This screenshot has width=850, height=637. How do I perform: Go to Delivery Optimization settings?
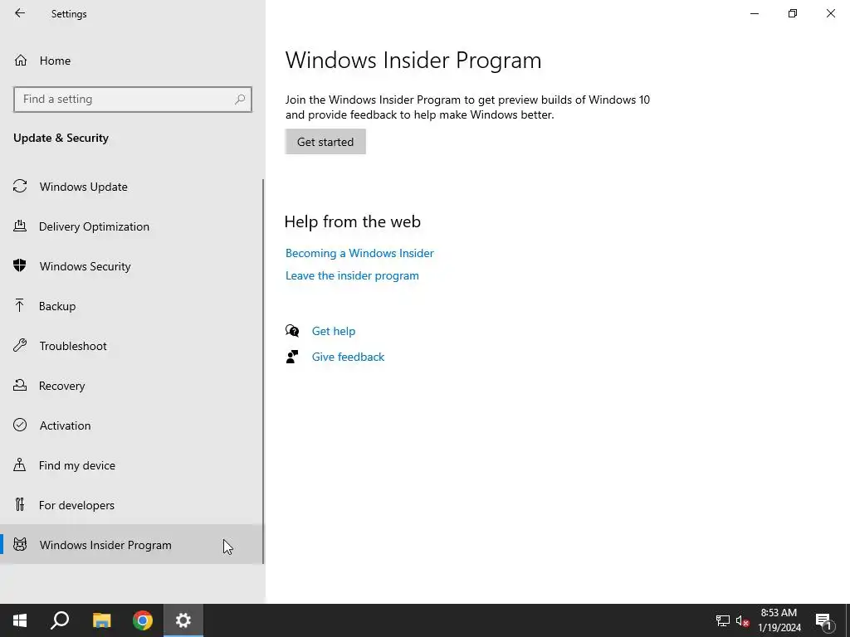point(131,226)
